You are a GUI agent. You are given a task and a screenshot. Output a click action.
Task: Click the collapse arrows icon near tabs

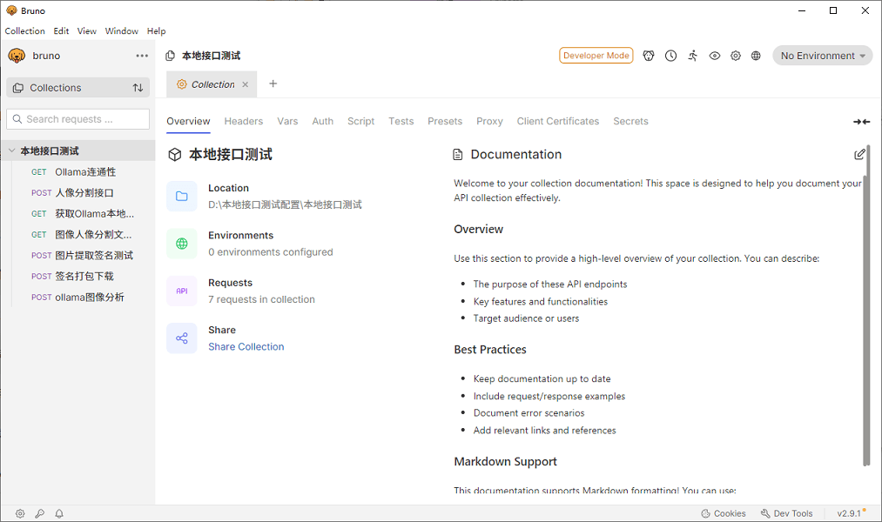[x=861, y=122]
